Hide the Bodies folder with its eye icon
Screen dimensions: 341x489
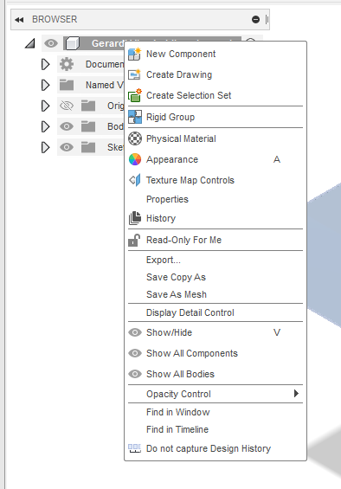[67, 126]
